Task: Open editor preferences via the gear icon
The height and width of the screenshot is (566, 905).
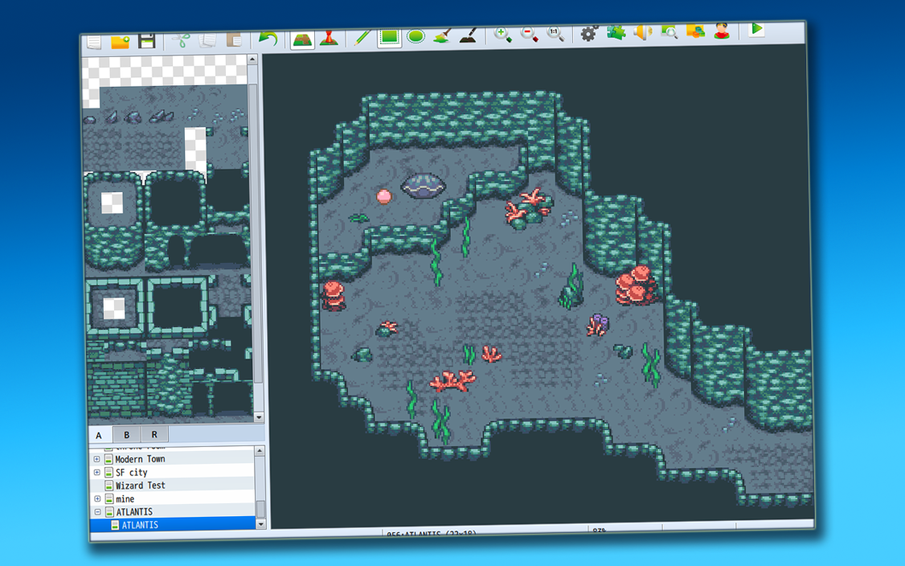Action: click(x=587, y=35)
